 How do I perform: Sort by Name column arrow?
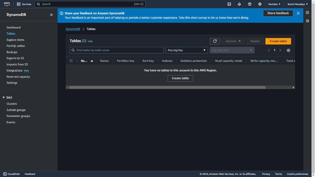[x=92, y=61]
